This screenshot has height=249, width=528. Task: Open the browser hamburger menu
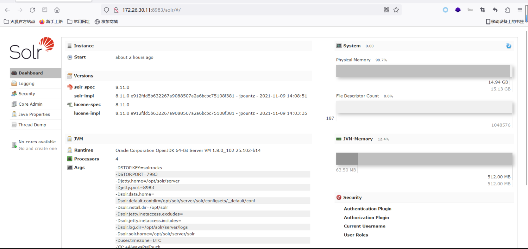click(x=520, y=10)
